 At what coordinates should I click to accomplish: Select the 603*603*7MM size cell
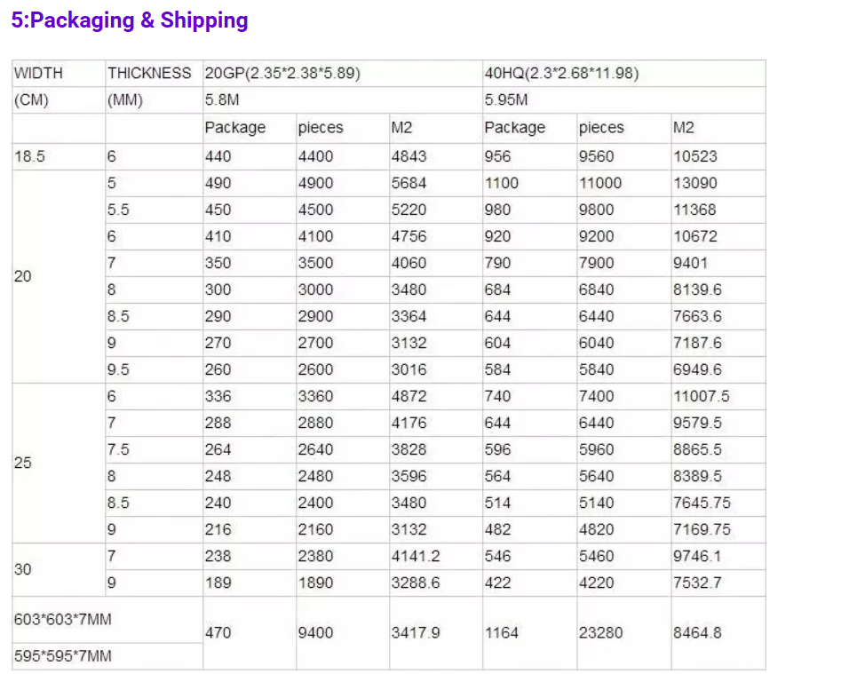pyautogui.click(x=107, y=619)
